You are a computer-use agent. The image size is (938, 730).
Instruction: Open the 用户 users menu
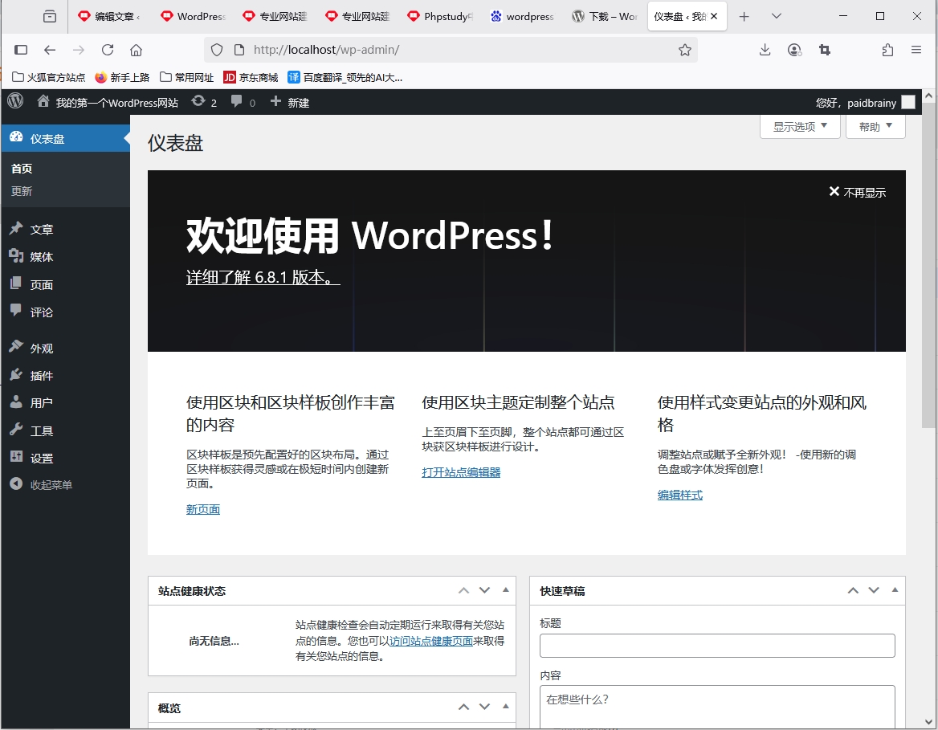pyautogui.click(x=64, y=402)
